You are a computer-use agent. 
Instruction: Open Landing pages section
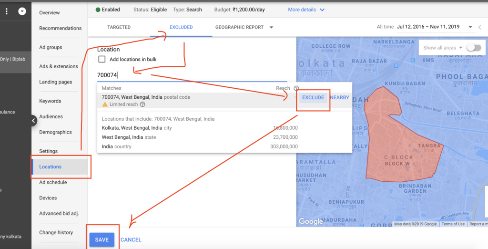click(x=56, y=82)
